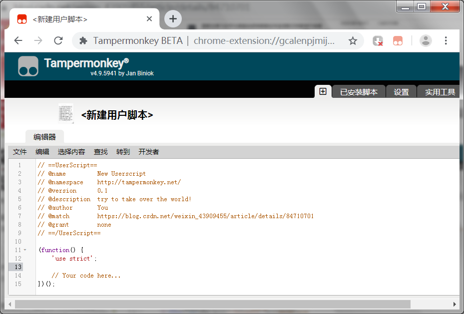Screen dimensions: 464x314
Task: Click the download extension icon with red x
Action: [378, 41]
